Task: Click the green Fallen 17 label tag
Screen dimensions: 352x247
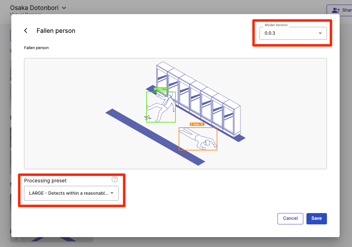Action: tap(161, 89)
